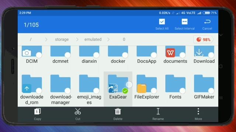Screen dimensions: 236x132
Task: Open the dianxin folder
Action: (x=89, y=51)
